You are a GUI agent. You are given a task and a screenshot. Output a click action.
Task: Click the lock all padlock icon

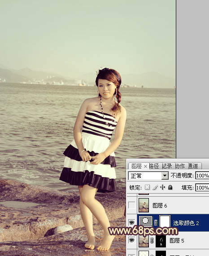[x=170, y=187]
